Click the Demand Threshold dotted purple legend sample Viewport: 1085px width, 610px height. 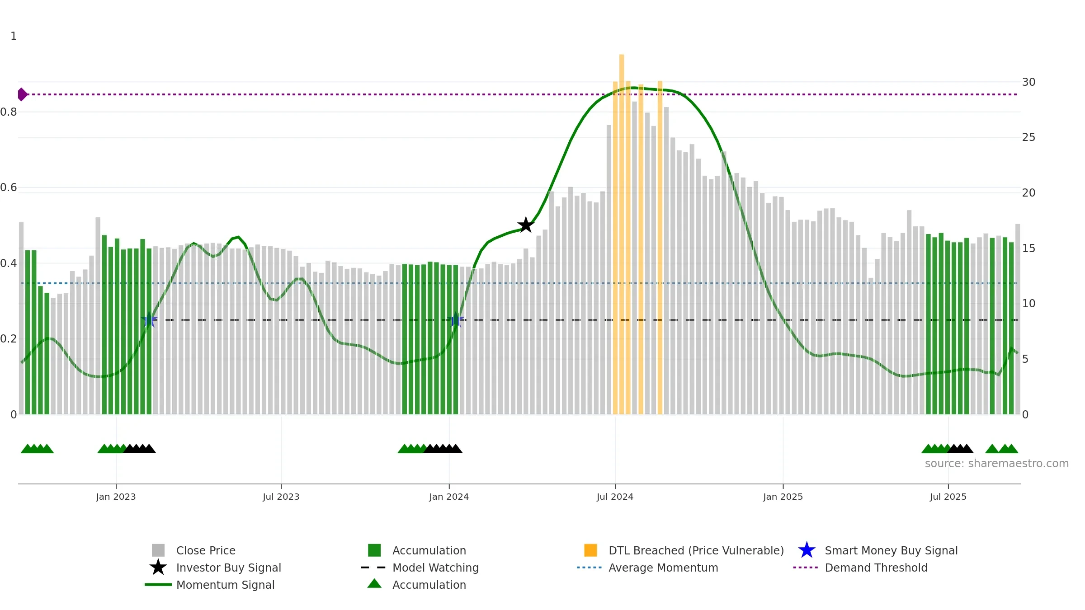coord(806,568)
